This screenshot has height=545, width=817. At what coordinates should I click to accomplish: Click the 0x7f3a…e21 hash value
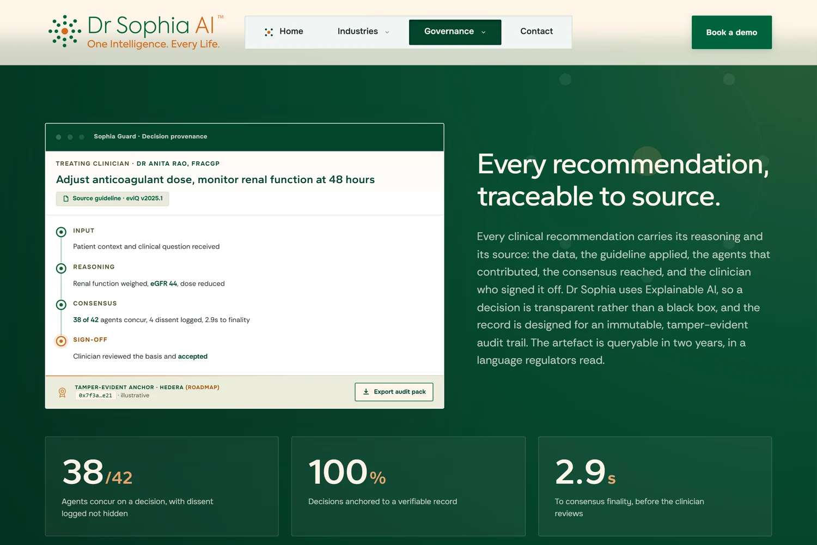(95, 396)
